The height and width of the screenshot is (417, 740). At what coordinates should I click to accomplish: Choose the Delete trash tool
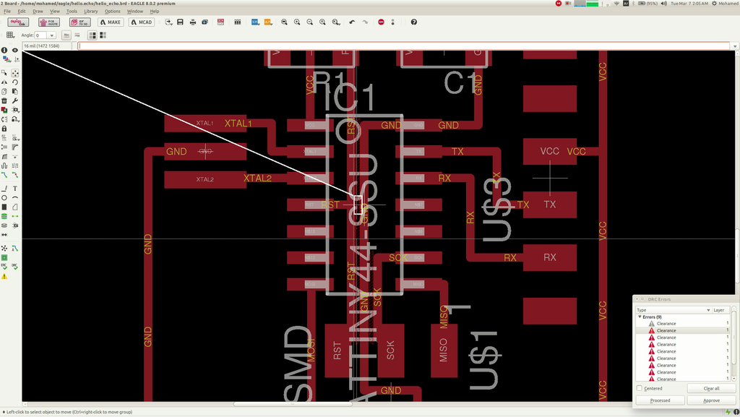pyautogui.click(x=4, y=100)
